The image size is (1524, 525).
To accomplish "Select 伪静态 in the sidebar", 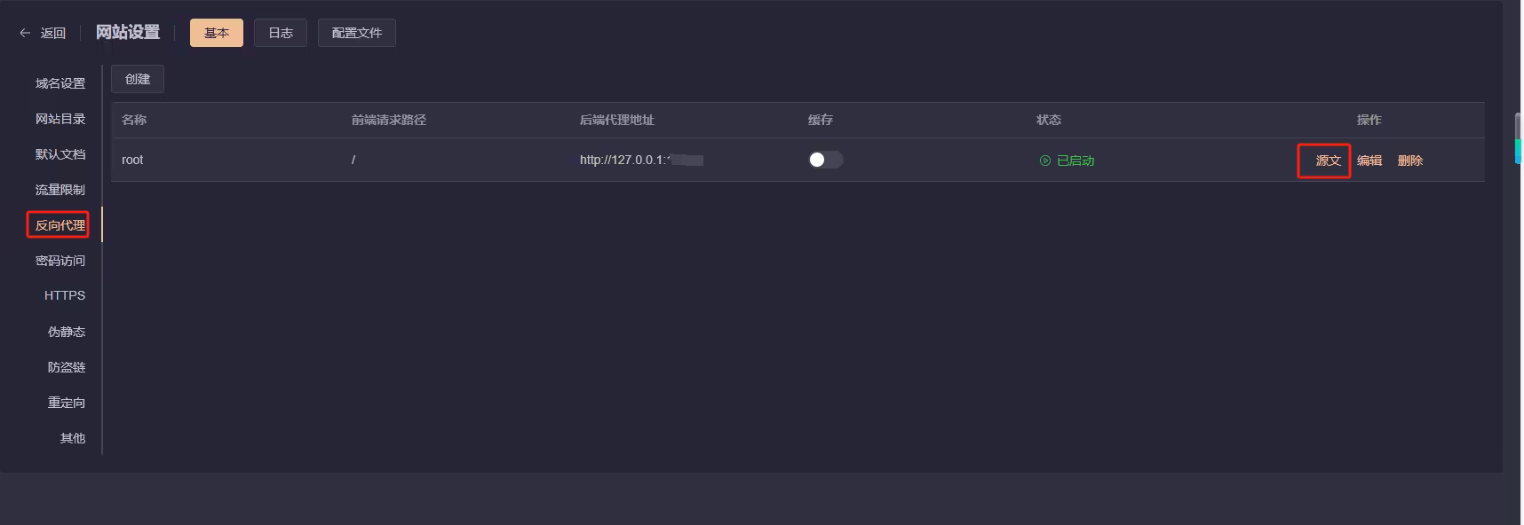I will click(67, 332).
